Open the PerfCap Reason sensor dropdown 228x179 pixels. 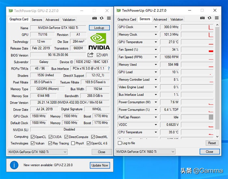(x=156, y=117)
